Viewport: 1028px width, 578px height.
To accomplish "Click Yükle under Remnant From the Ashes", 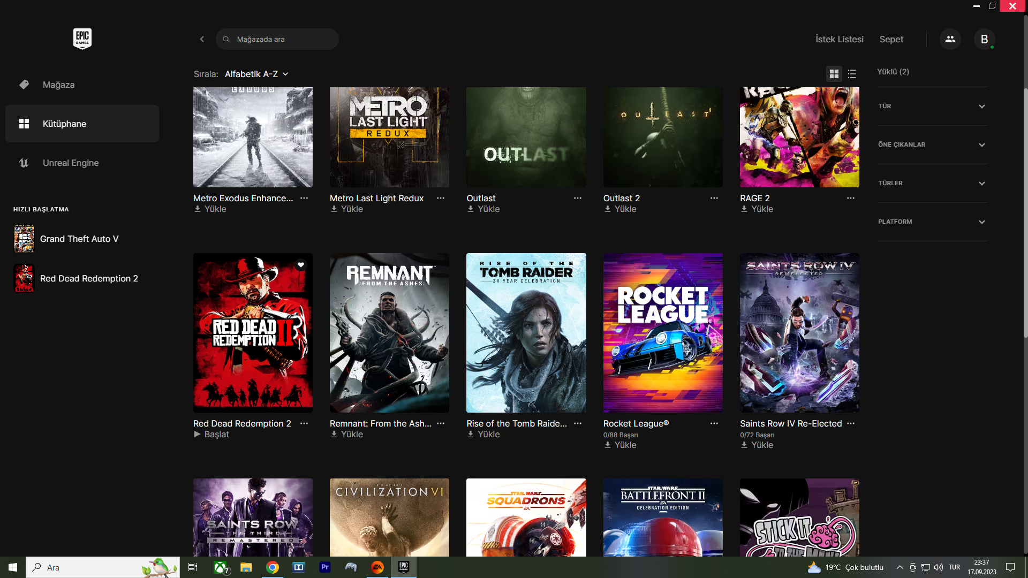I will [346, 435].
